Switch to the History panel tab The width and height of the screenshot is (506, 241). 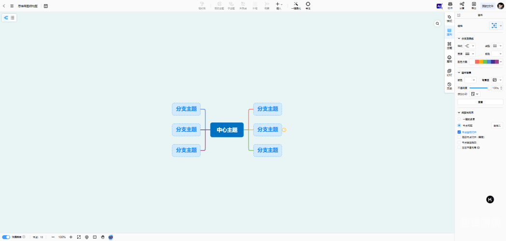pyautogui.click(x=449, y=86)
